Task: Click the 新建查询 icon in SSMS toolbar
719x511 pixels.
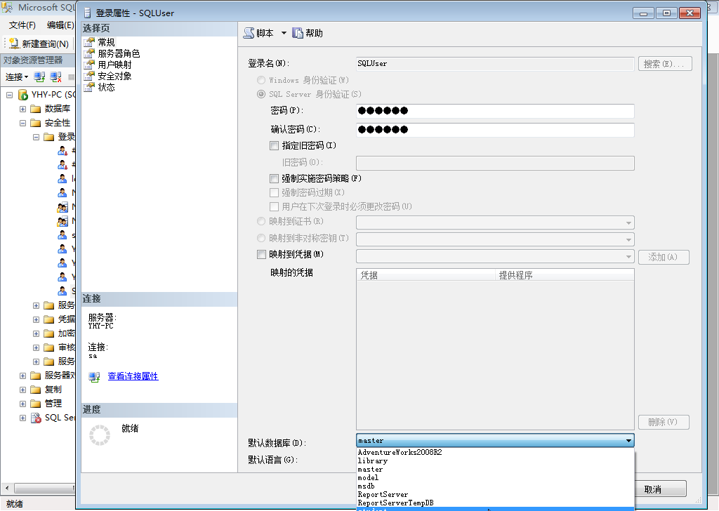Action: [14, 44]
